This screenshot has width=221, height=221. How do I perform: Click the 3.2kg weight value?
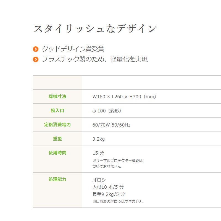99,139
